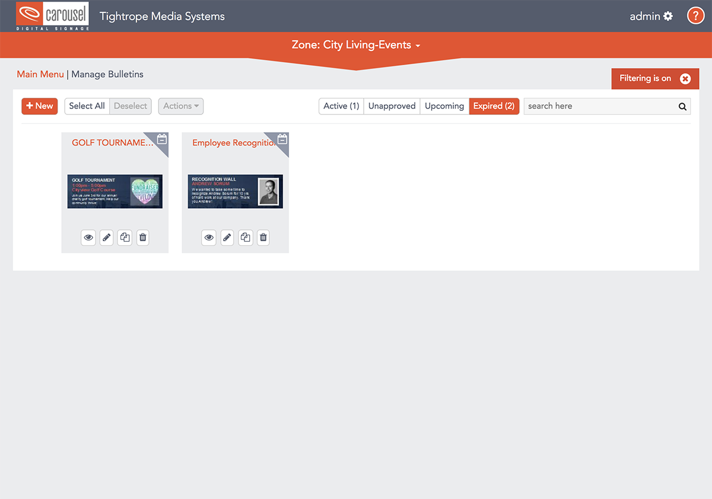Preview the Employee Recognition bulletin
The height and width of the screenshot is (499, 712).
tap(209, 238)
